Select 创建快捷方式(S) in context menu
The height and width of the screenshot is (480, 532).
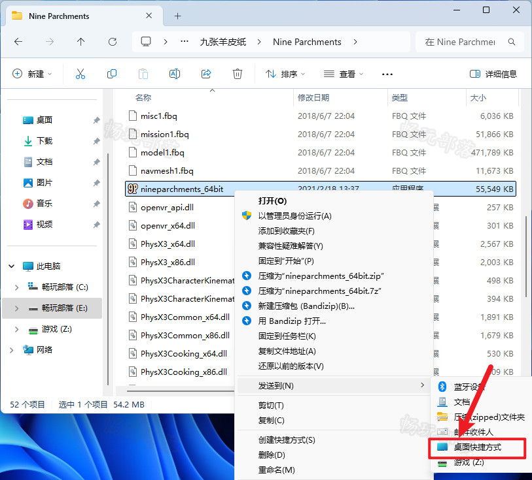335,440
